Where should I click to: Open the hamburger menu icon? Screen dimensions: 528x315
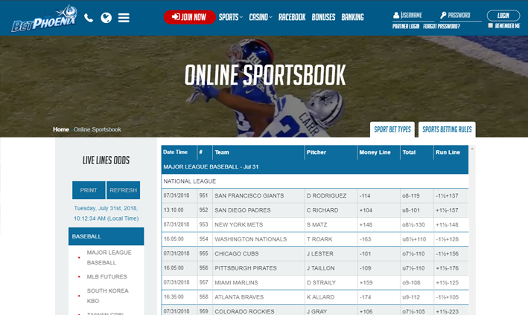tap(124, 18)
